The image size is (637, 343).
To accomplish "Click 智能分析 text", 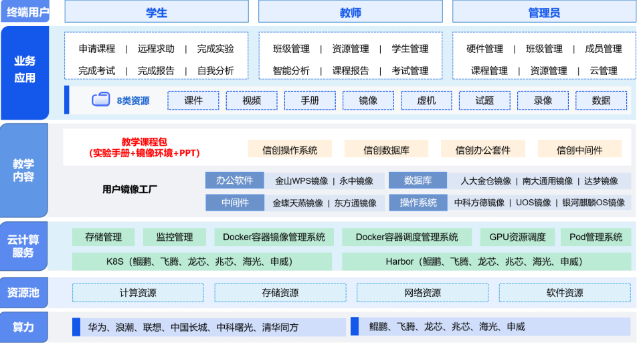I will pyautogui.click(x=291, y=71).
